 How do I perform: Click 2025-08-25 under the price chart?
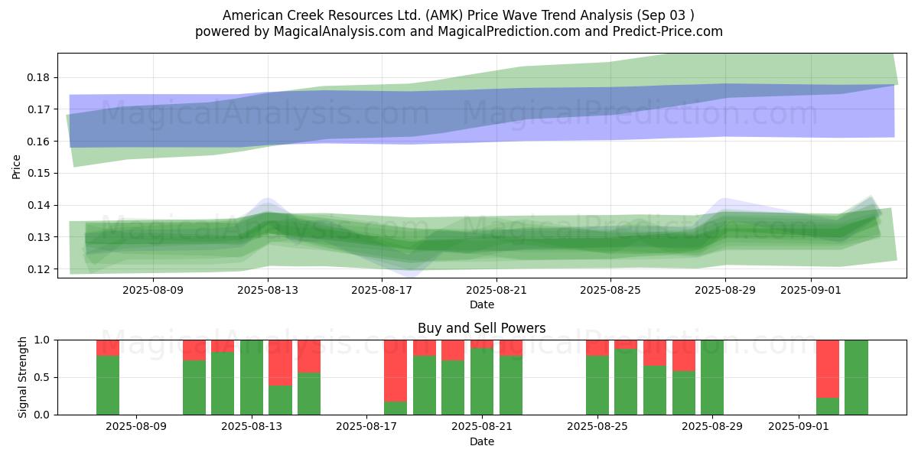coord(610,290)
